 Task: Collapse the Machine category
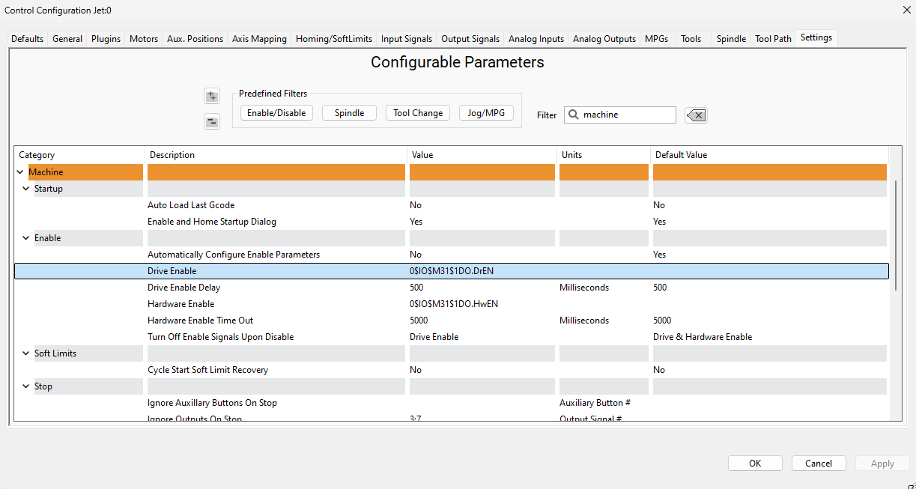[20, 172]
